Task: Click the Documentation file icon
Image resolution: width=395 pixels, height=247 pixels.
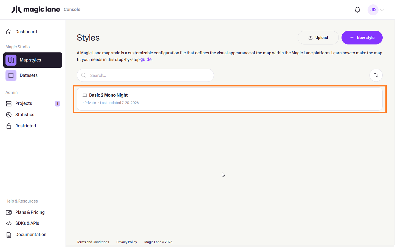Action: pyautogui.click(x=9, y=235)
